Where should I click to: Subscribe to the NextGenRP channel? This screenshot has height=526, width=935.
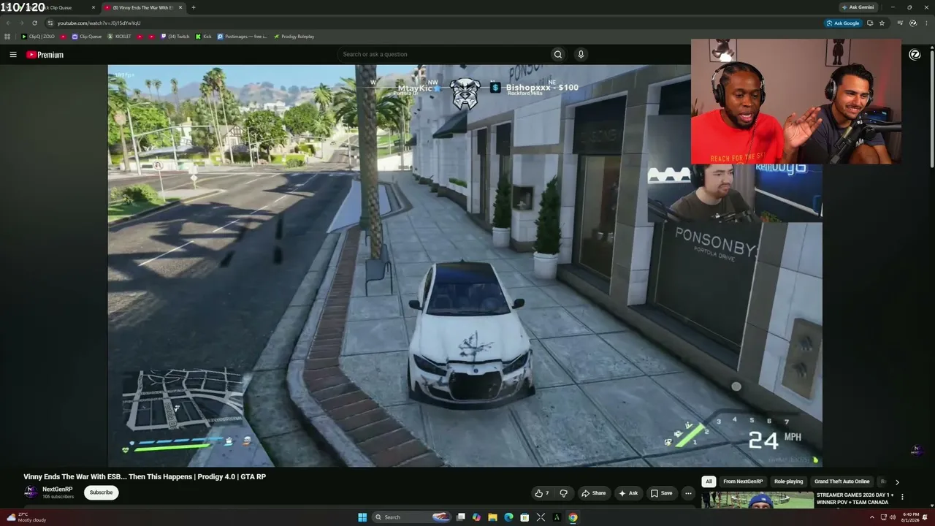coord(101,492)
